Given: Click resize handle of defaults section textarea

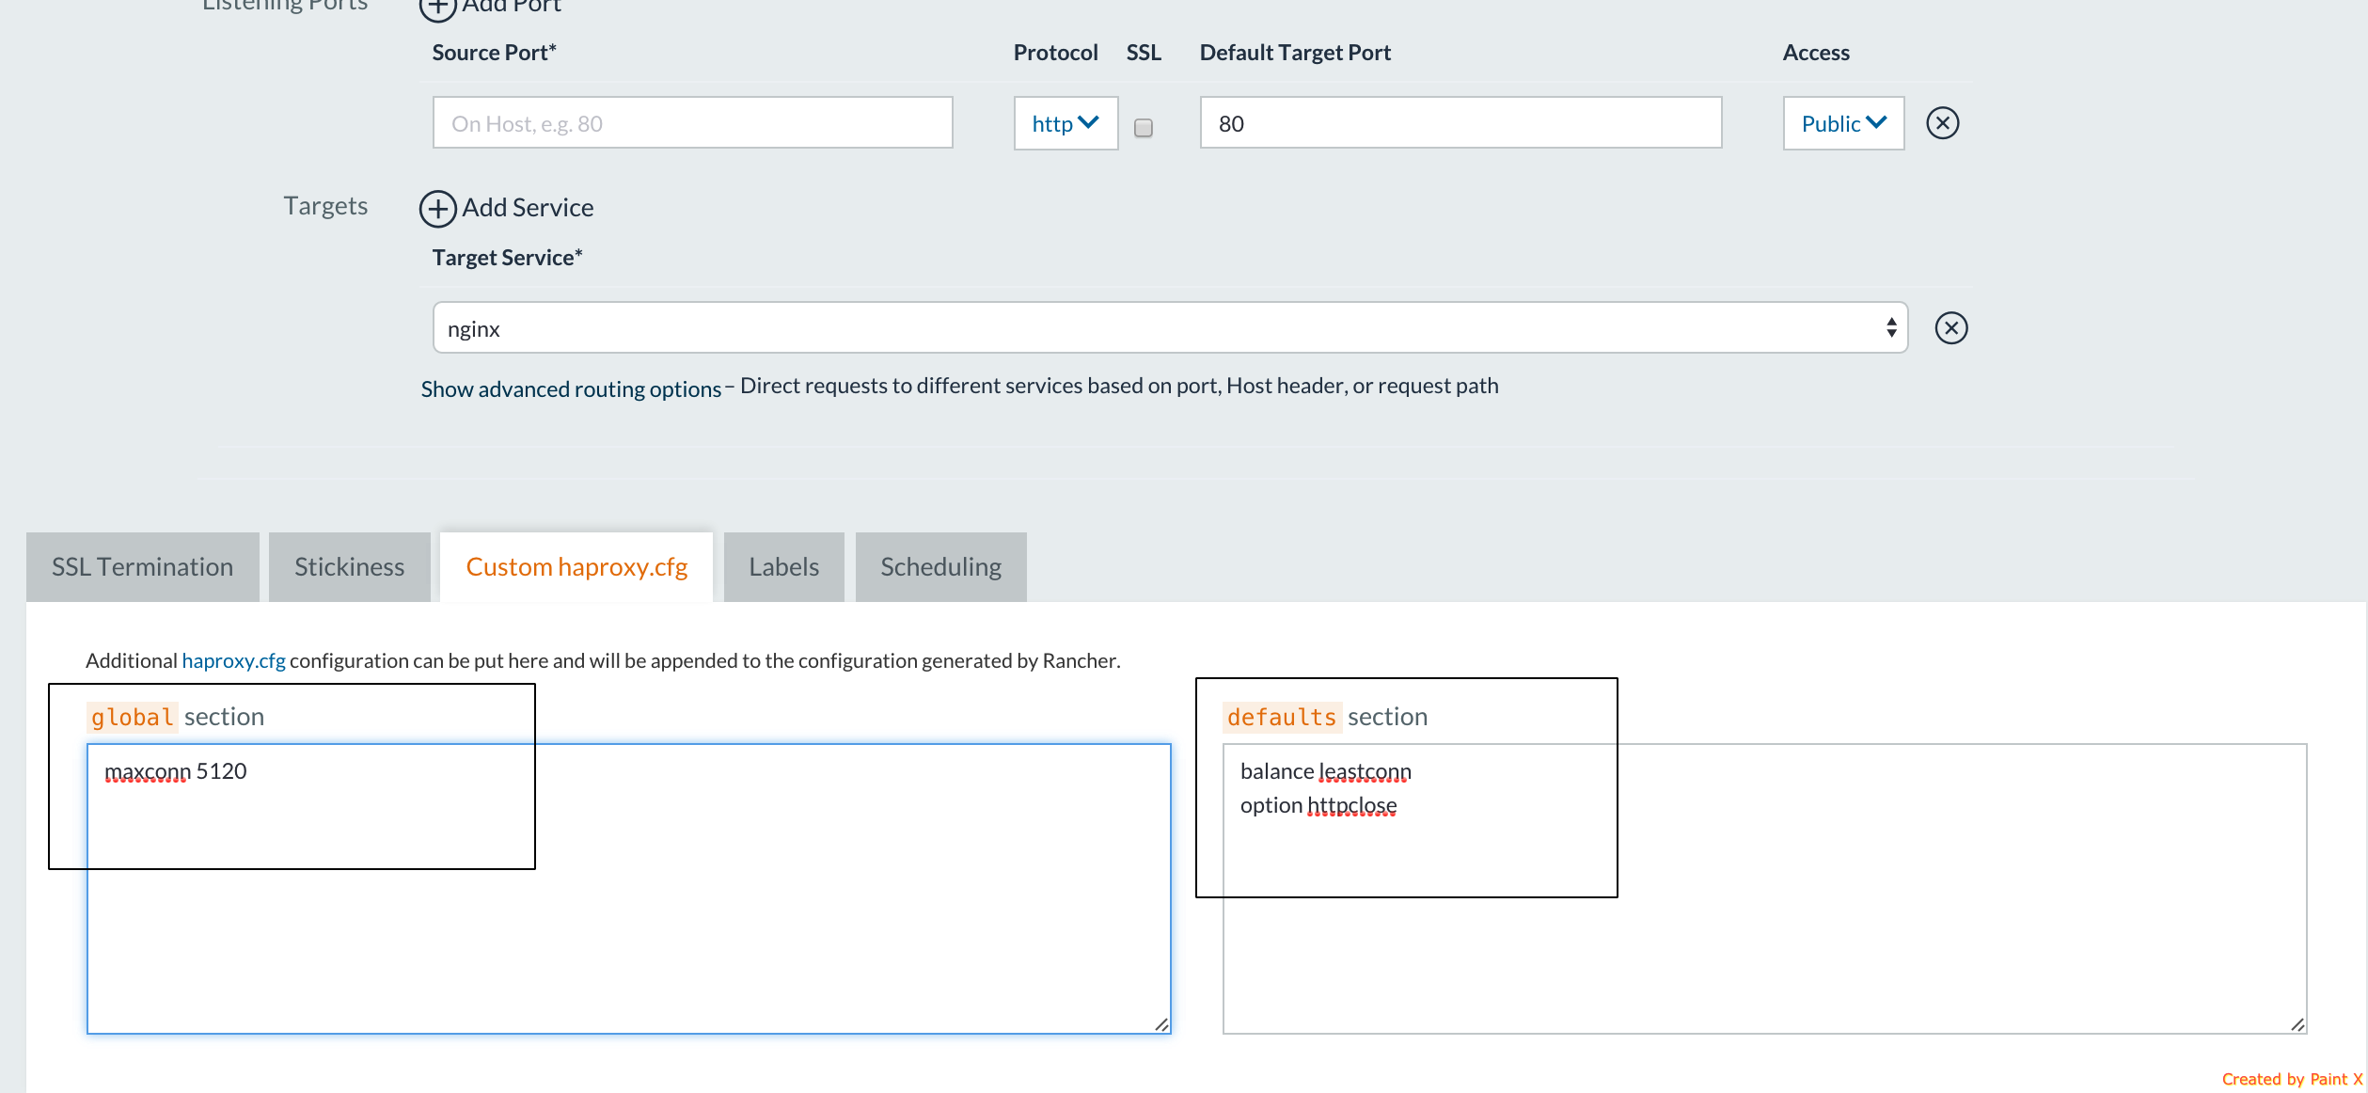Looking at the screenshot, I should 2297,1024.
